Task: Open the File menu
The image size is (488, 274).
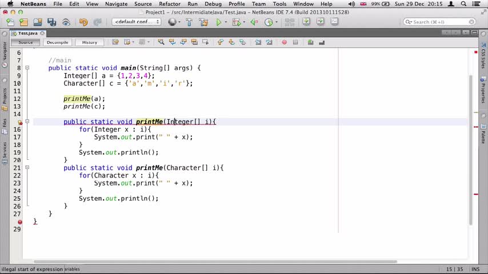Action: (x=58, y=4)
